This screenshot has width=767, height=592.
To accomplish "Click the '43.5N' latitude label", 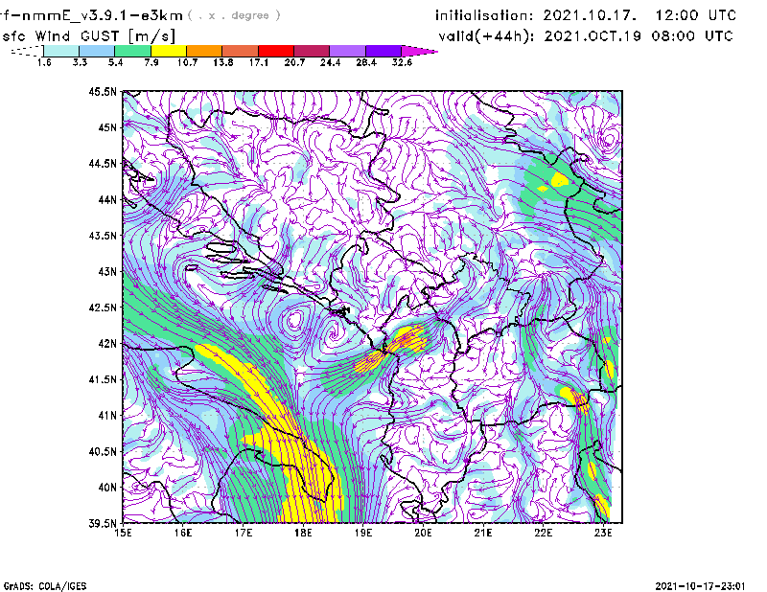I will click(103, 236).
